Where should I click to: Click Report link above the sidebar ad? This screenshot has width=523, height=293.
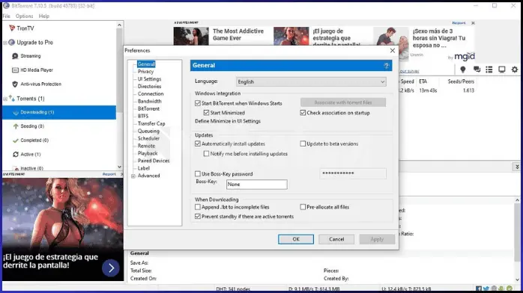tap(109, 174)
